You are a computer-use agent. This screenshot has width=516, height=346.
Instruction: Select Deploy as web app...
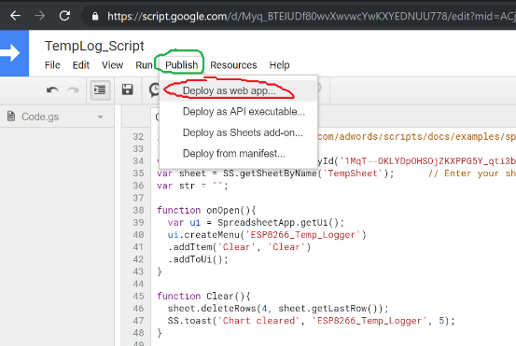click(x=238, y=90)
